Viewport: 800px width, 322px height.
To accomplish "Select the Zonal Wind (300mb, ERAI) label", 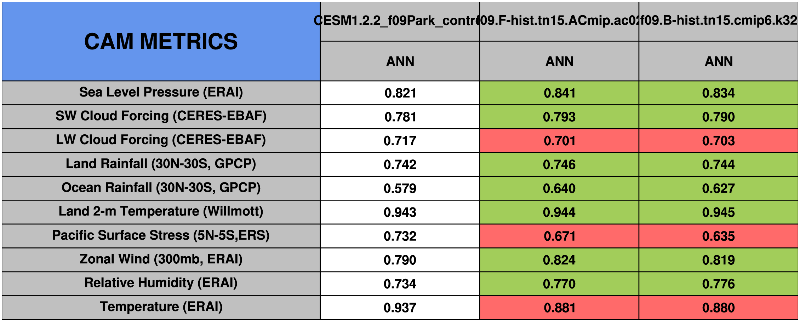I will 161,259.
